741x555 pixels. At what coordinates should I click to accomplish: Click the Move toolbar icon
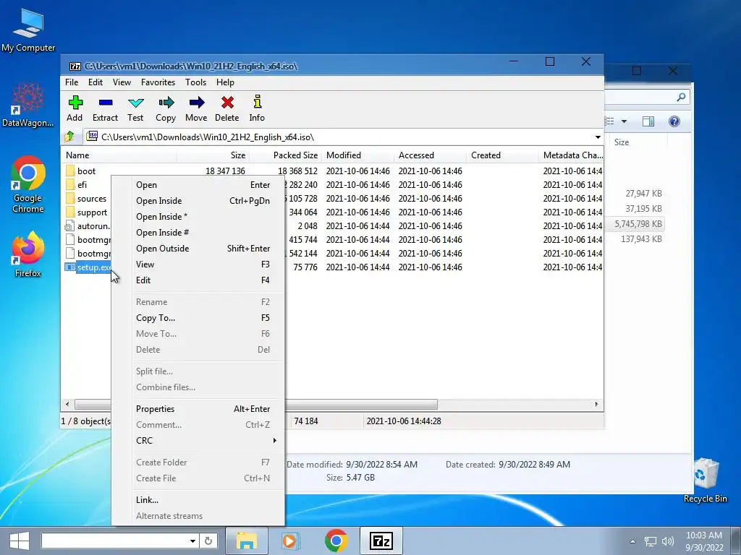197,103
